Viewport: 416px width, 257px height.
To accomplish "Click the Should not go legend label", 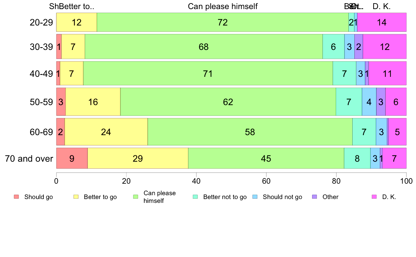I will (283, 197).
